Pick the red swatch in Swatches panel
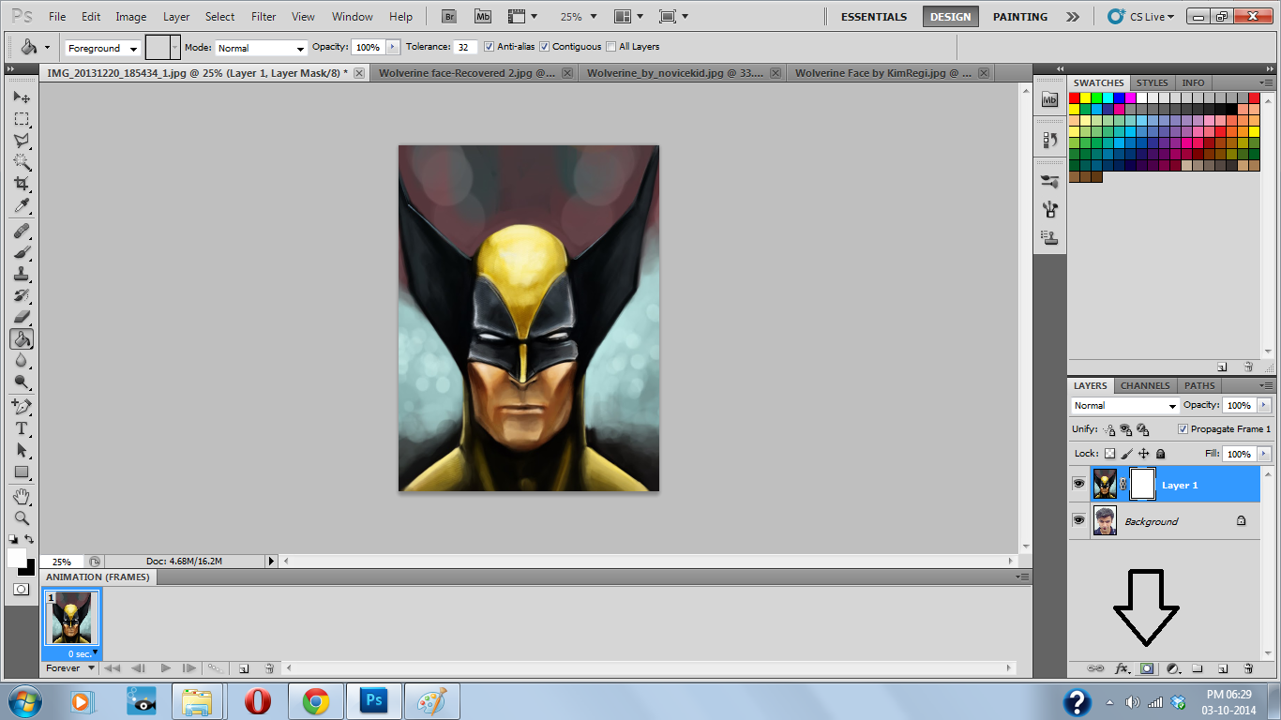This screenshot has width=1281, height=720. [1074, 97]
